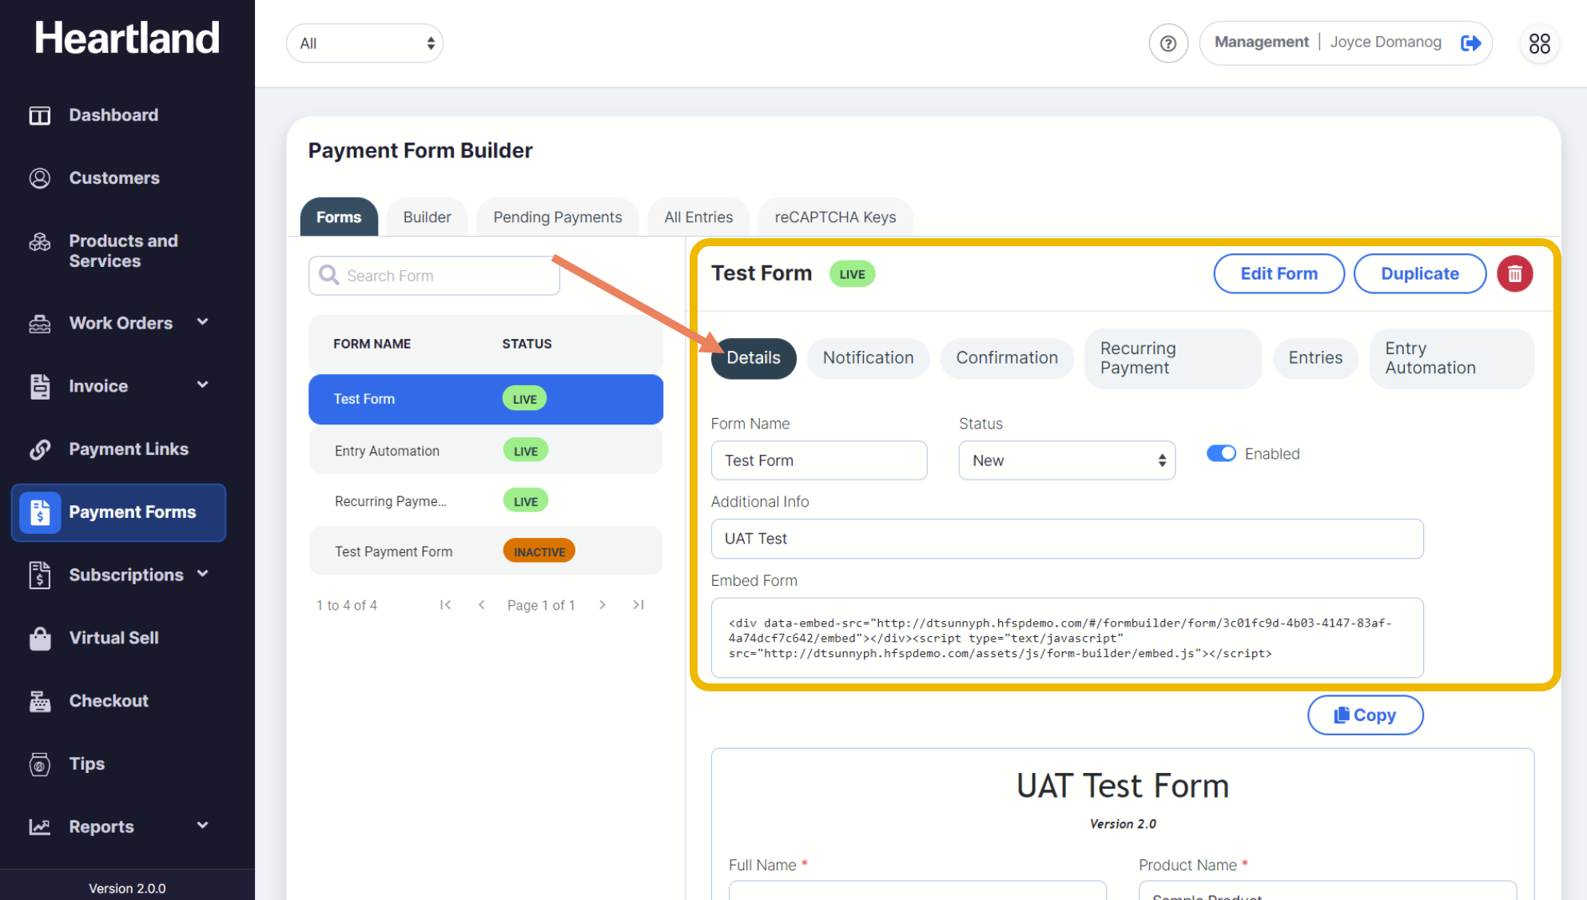Expand the Subscriptions menu chevron
This screenshot has width=1587, height=900.
203,573
